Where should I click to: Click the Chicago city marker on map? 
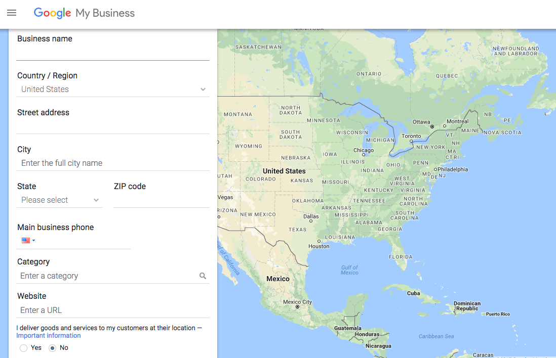pyautogui.click(x=364, y=155)
